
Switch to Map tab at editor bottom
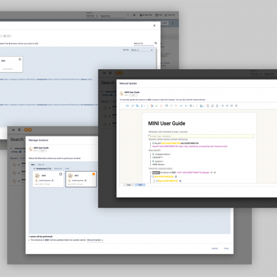(129, 185)
